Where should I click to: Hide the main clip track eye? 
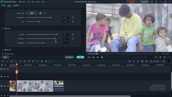[x=8, y=86]
